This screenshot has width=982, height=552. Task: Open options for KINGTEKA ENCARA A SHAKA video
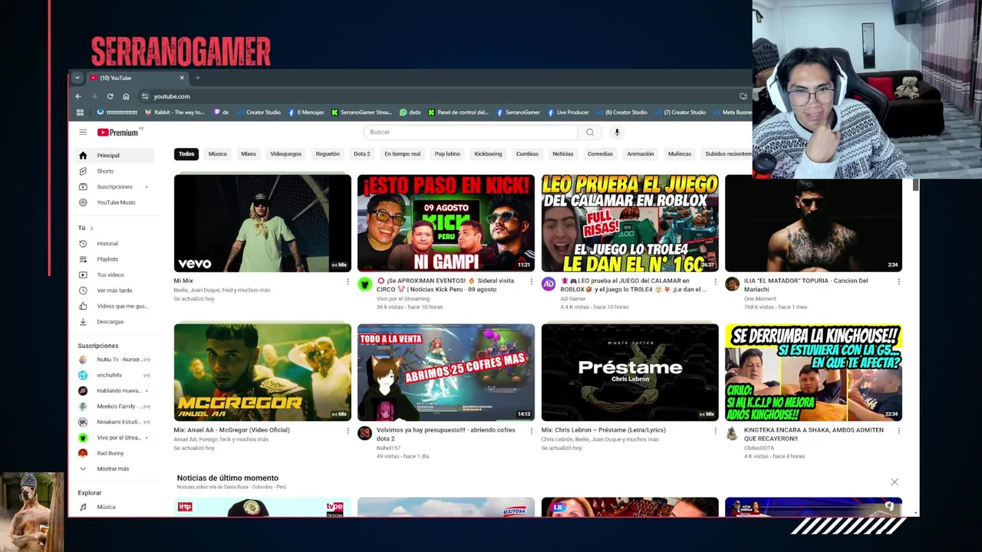point(899,431)
